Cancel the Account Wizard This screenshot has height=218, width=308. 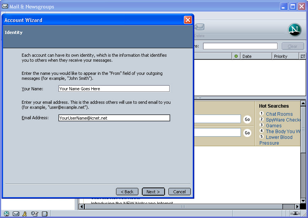tap(179, 192)
